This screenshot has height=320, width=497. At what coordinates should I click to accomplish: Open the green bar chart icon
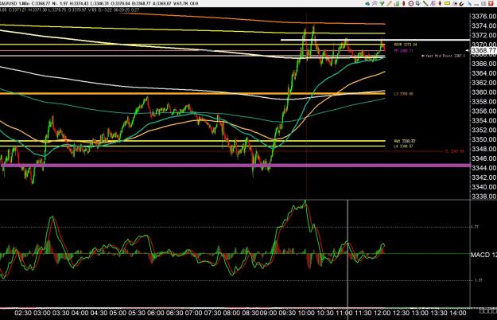pyautogui.click(x=397, y=4)
